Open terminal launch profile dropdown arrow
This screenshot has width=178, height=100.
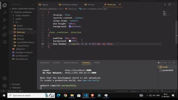click(x=161, y=63)
